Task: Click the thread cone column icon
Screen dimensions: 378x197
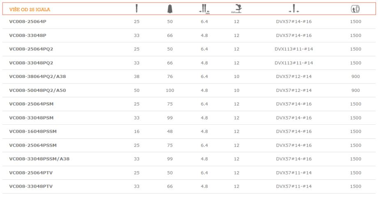Action: pos(170,9)
